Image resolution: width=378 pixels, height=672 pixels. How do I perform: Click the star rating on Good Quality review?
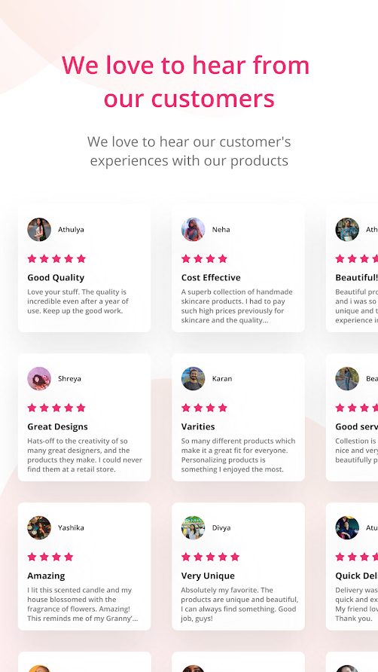[56, 258]
